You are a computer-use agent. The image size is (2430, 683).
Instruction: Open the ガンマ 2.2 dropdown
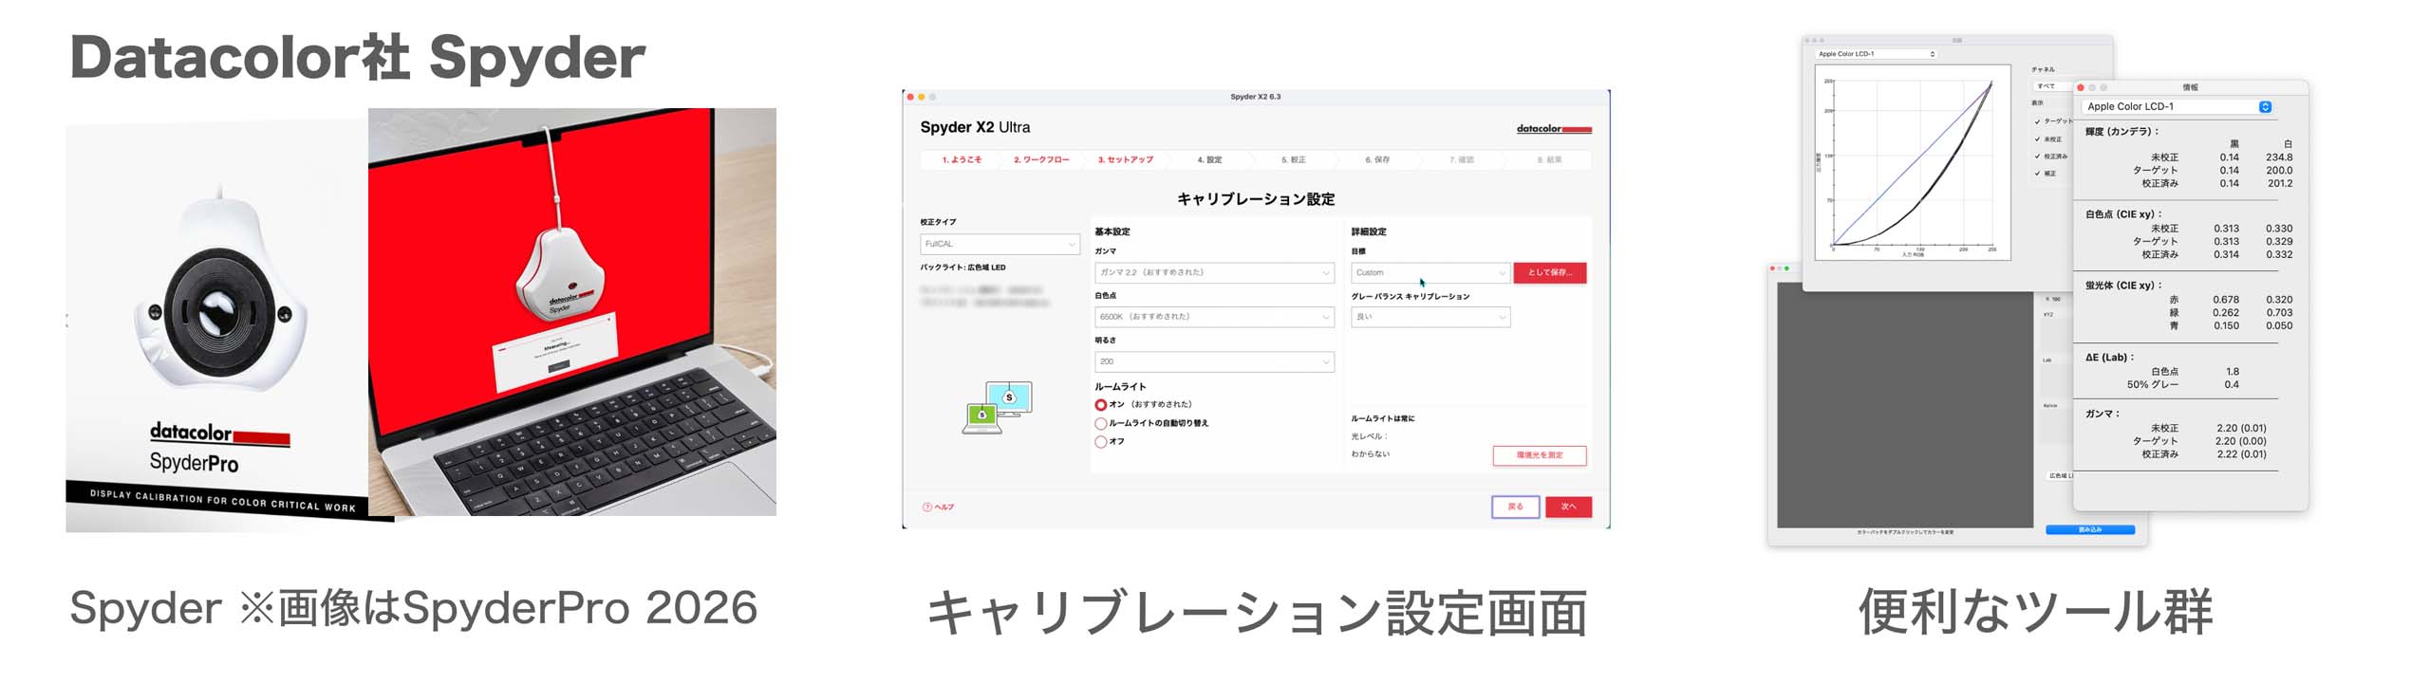click(1214, 272)
